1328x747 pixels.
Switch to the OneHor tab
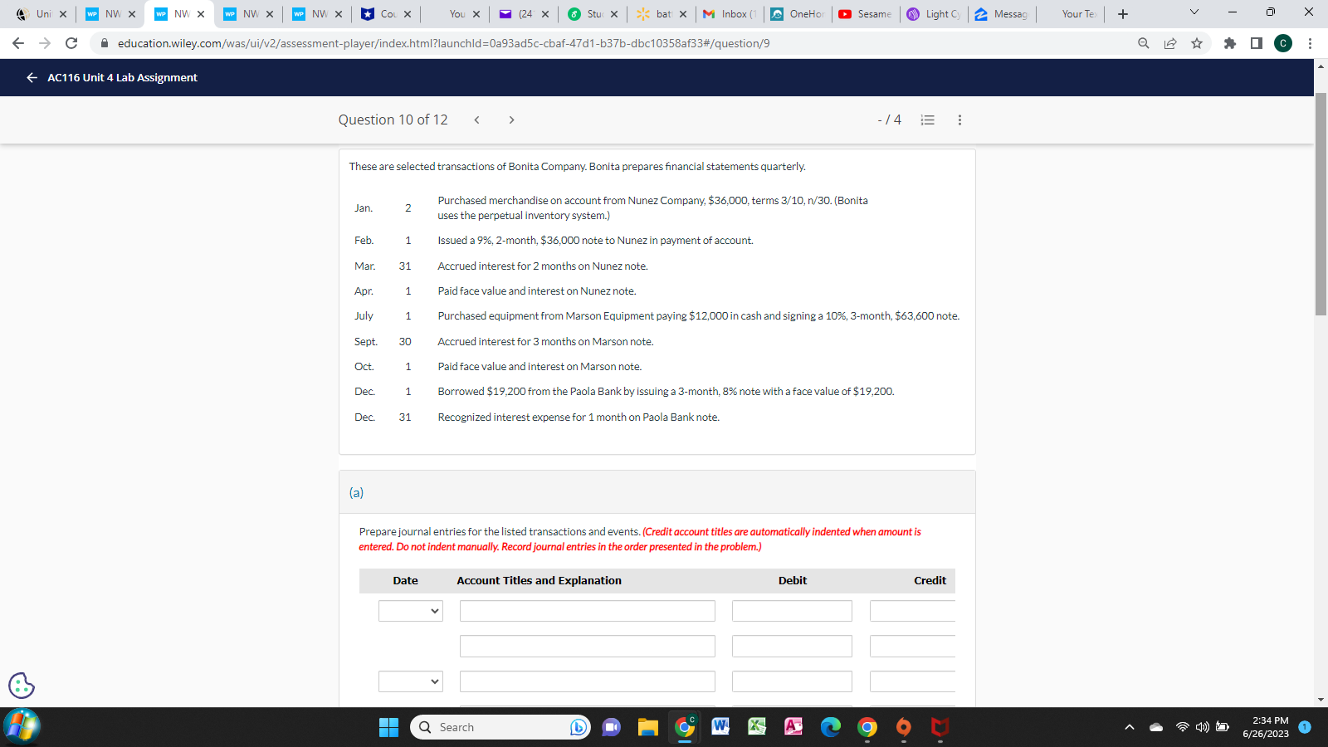798,14
